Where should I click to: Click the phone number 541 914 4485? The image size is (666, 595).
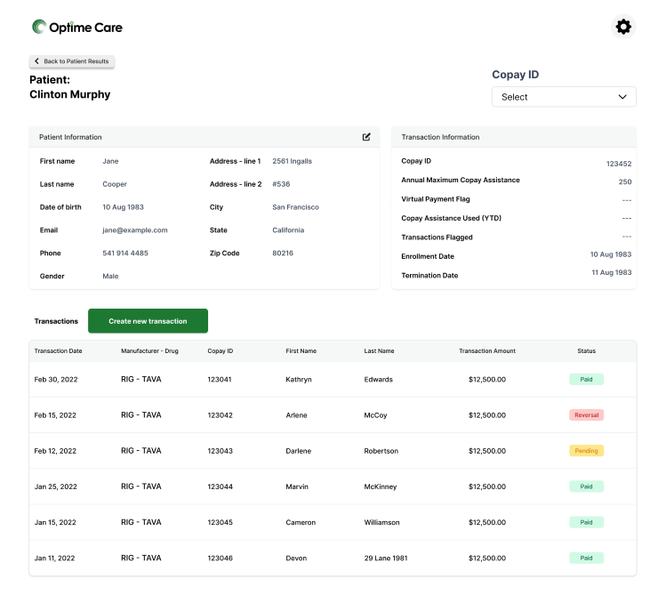[x=125, y=253]
